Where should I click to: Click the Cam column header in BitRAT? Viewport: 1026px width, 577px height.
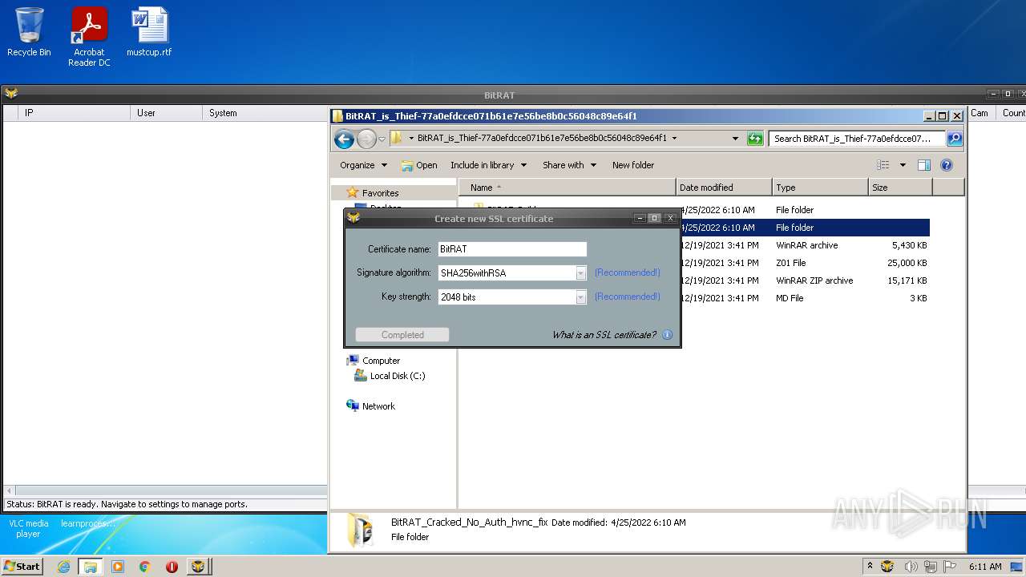click(982, 113)
